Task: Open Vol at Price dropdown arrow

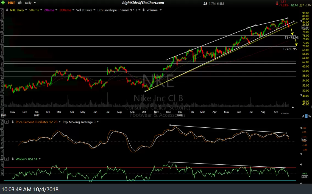Action: (94, 10)
